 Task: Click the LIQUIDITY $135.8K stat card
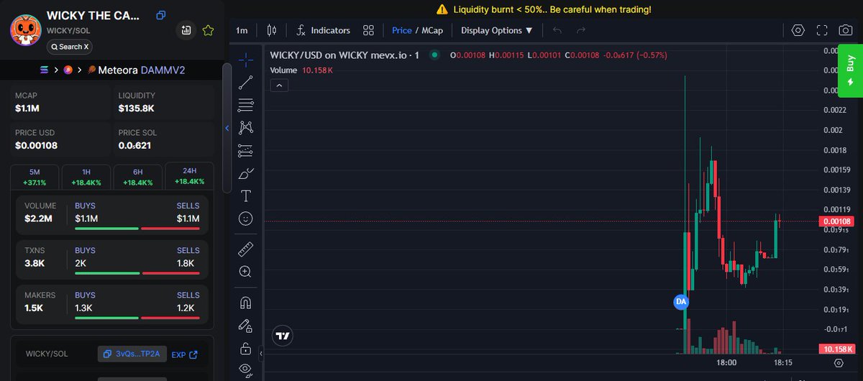tap(164, 103)
